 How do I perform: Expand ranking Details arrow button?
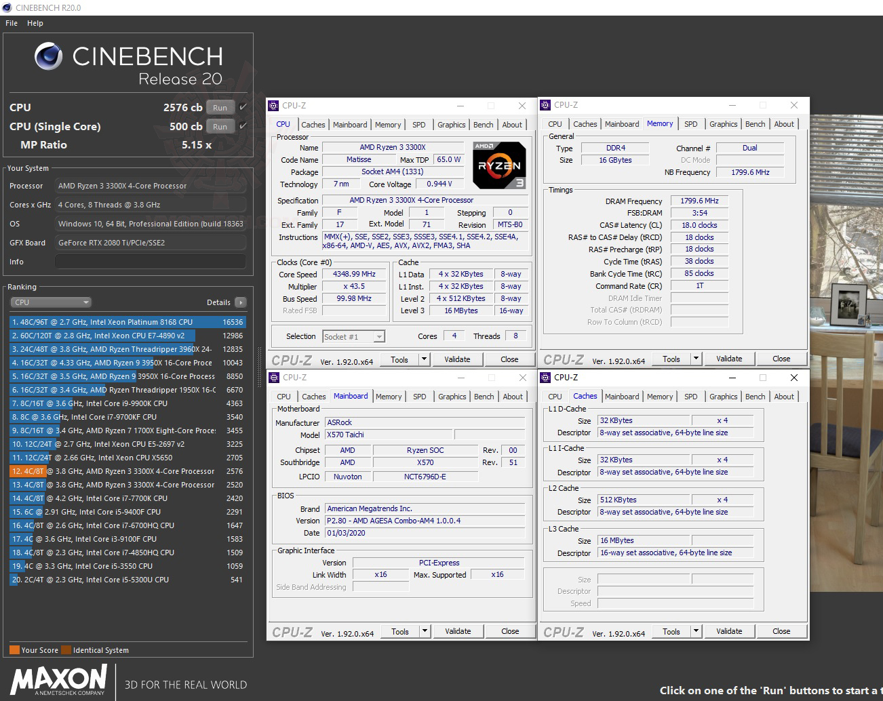point(241,302)
